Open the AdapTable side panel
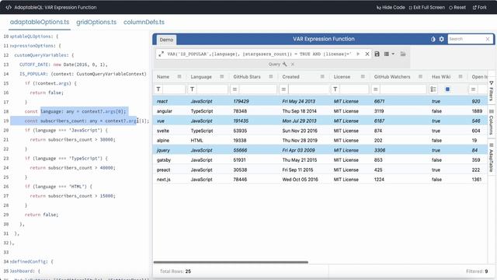Image resolution: width=497 pixels, height=280 pixels. coord(492,158)
